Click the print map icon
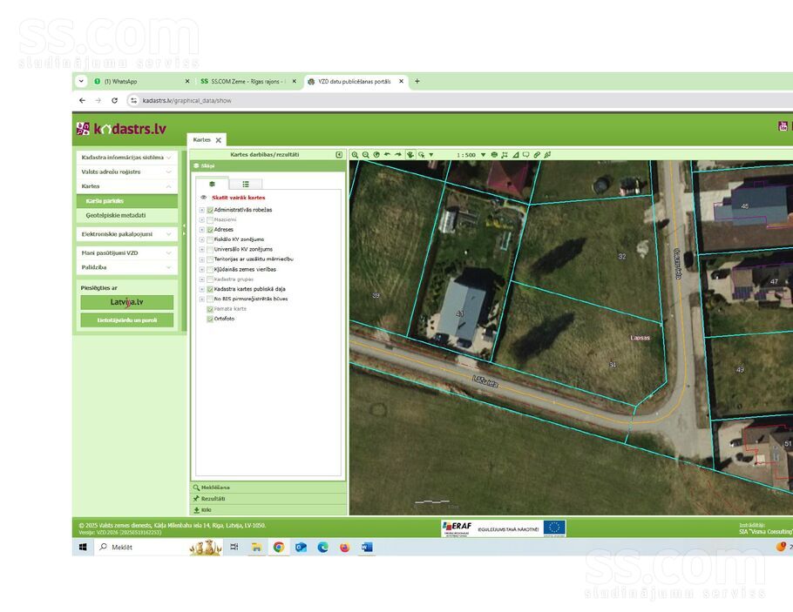This screenshot has width=793, height=612. click(494, 154)
